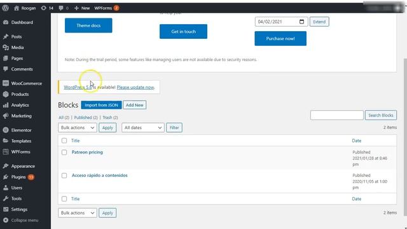Viewport: 407px width, 229px height.
Task: Click the Search Blocks button
Action: click(381, 115)
